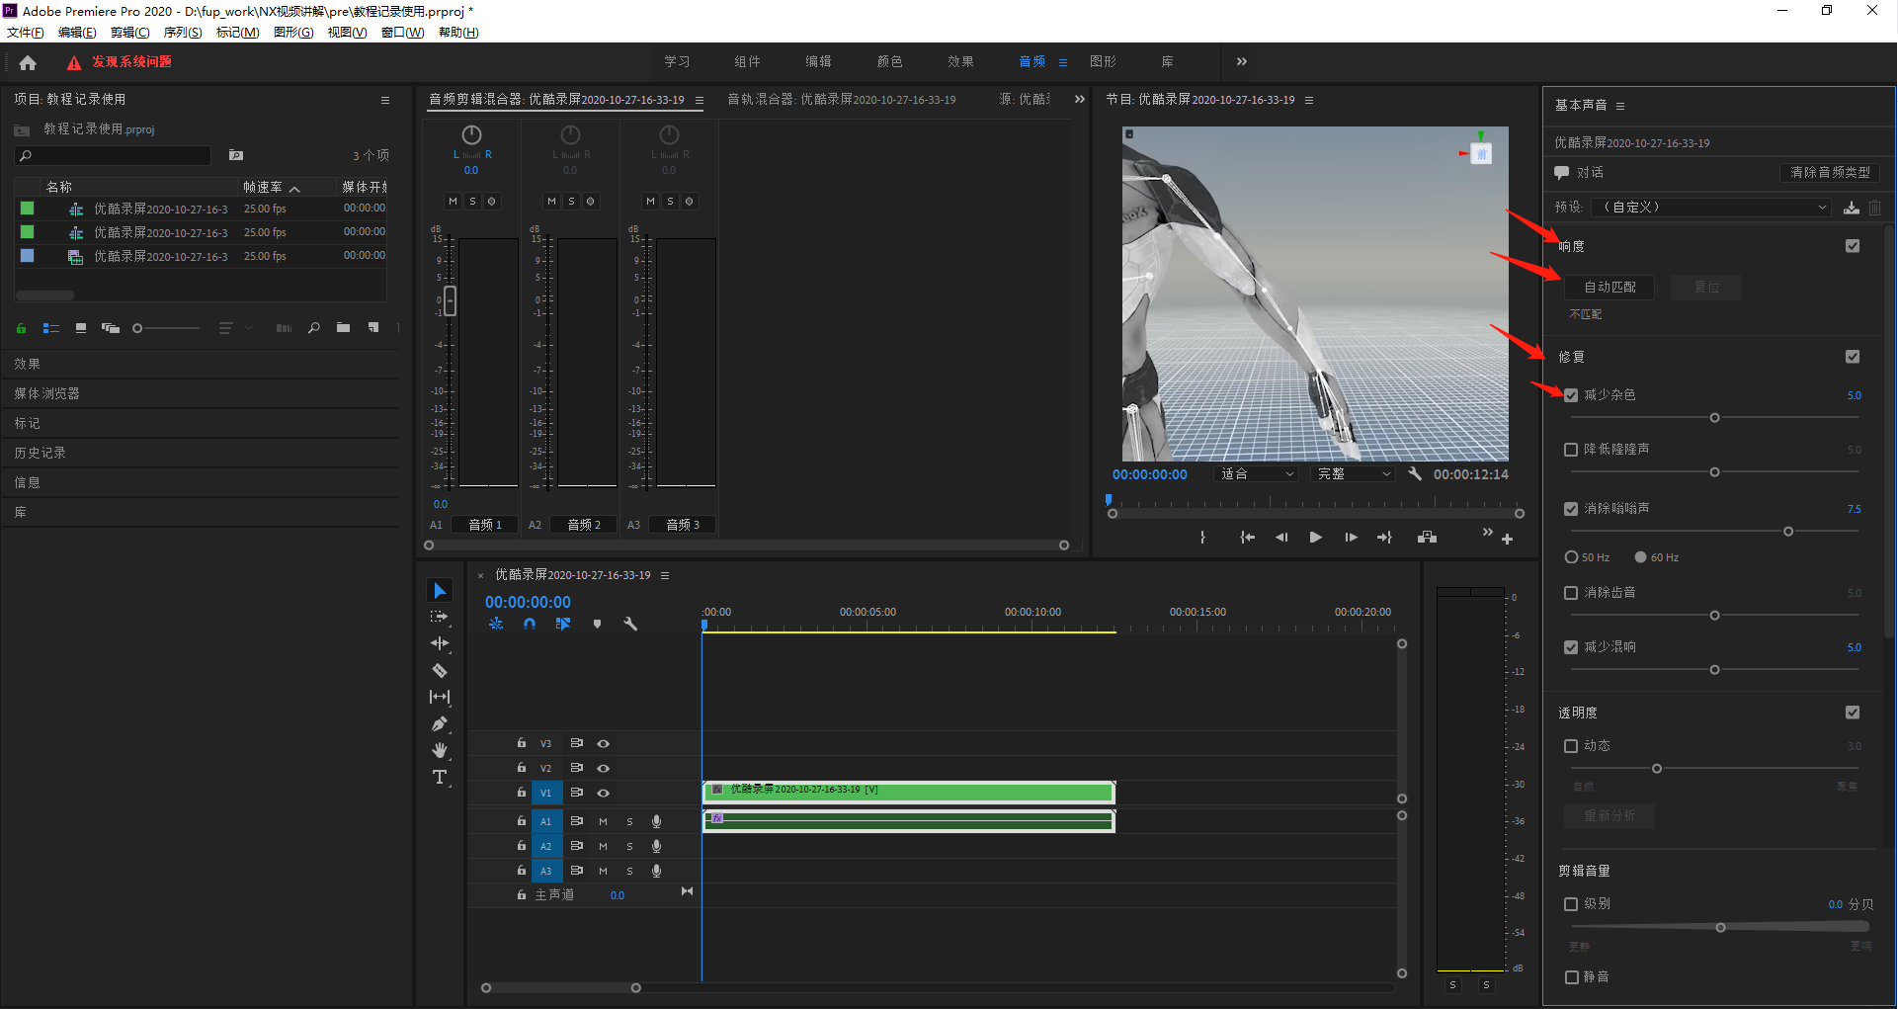Enable the 降低隆隆声 checkbox
The height and width of the screenshot is (1009, 1898).
tap(1571, 450)
